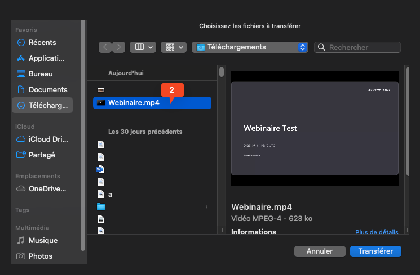Screen dimensions: 420x275
Task: Select the Webinaire.mp4 file
Action: pyautogui.click(x=134, y=102)
